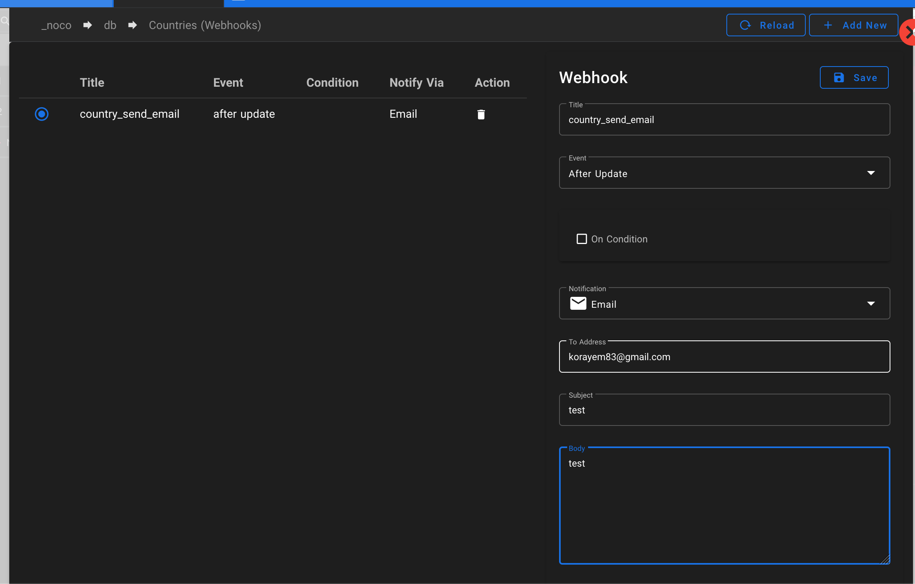The image size is (915, 584).
Task: Navigate to the _noco breadcrumb
Action: click(56, 25)
